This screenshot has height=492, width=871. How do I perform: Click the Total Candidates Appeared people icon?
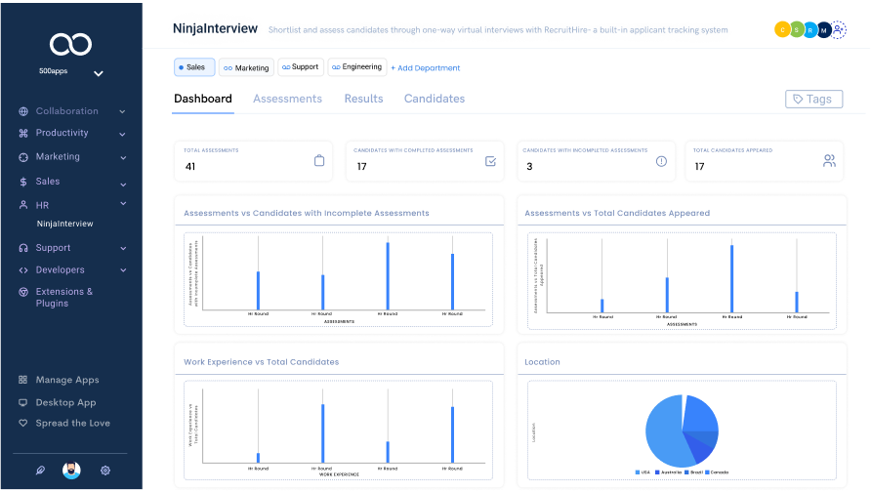pos(829,161)
